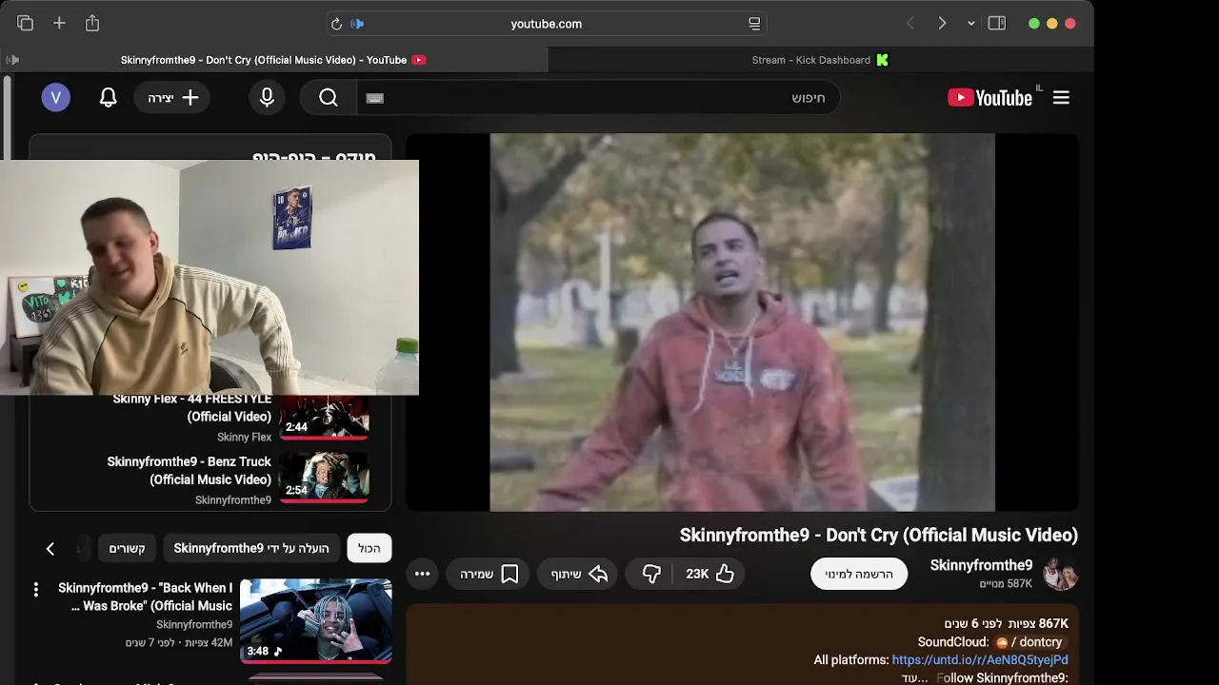Save video with 'שמירה' button
Screen dimensions: 1219x685
click(x=489, y=574)
